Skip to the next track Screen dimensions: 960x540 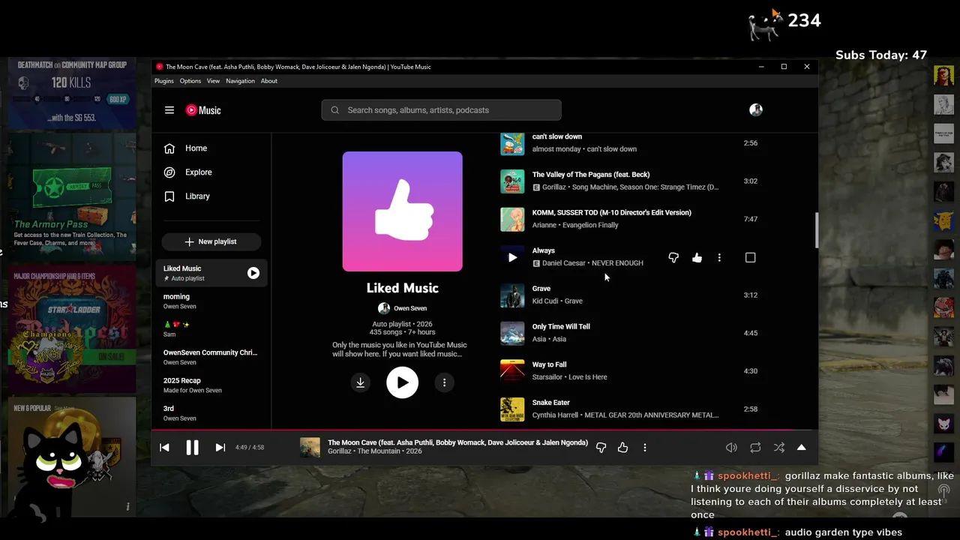[x=220, y=448]
